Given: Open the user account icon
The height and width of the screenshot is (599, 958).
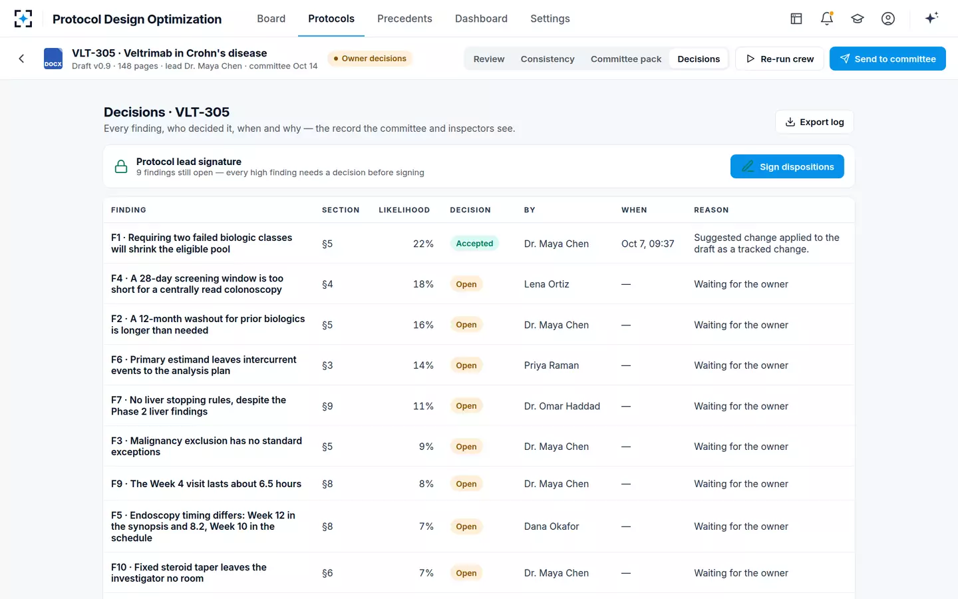Looking at the screenshot, I should click(x=888, y=19).
